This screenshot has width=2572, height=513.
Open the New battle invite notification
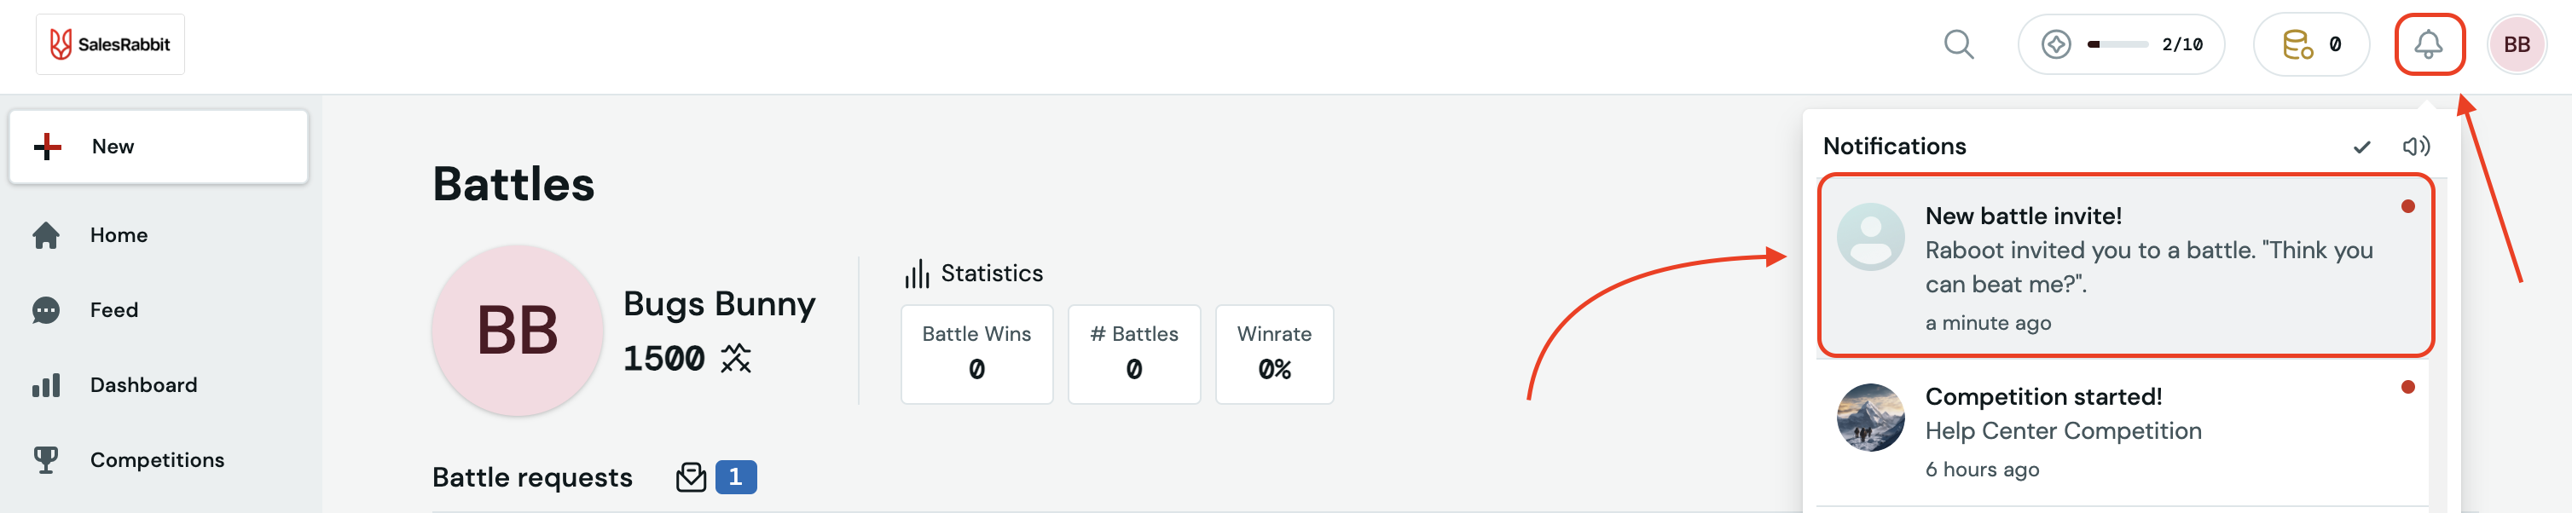click(x=2126, y=266)
